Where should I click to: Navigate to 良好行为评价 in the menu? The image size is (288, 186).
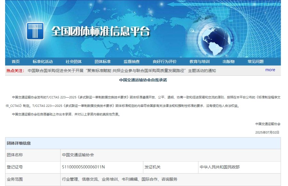(x=164, y=62)
